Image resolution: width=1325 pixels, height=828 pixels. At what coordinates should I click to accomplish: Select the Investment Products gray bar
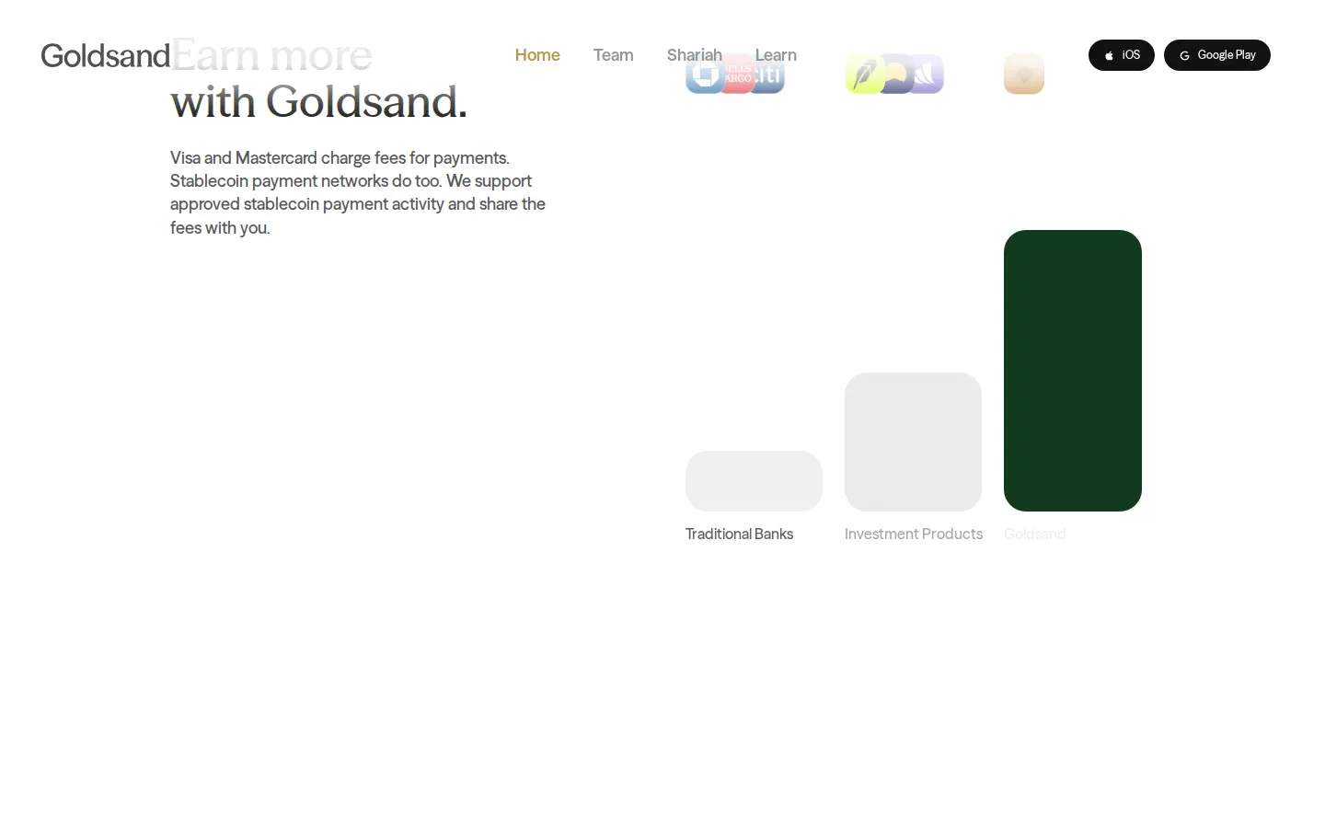click(x=913, y=442)
